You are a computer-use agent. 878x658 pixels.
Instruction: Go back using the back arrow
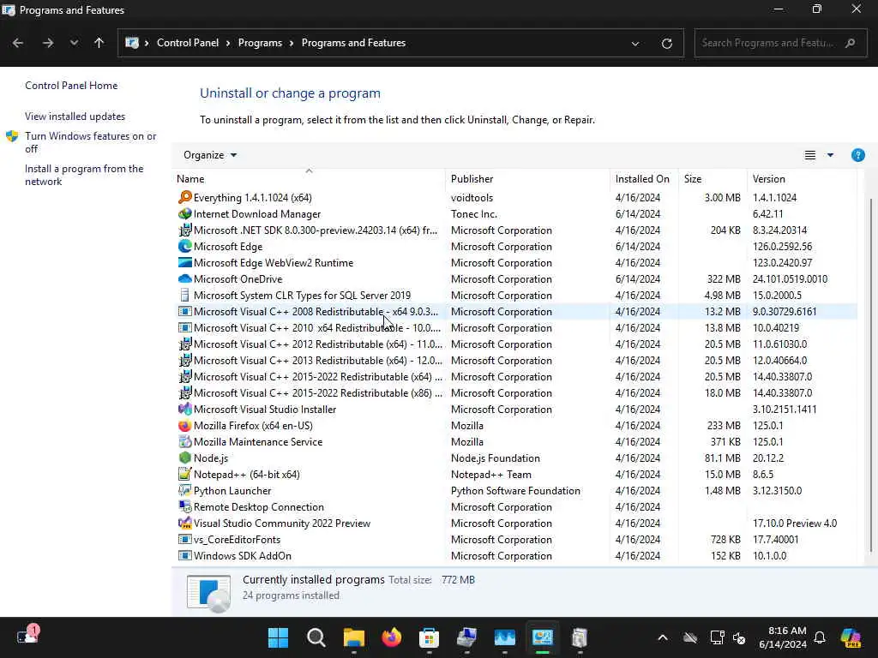18,43
